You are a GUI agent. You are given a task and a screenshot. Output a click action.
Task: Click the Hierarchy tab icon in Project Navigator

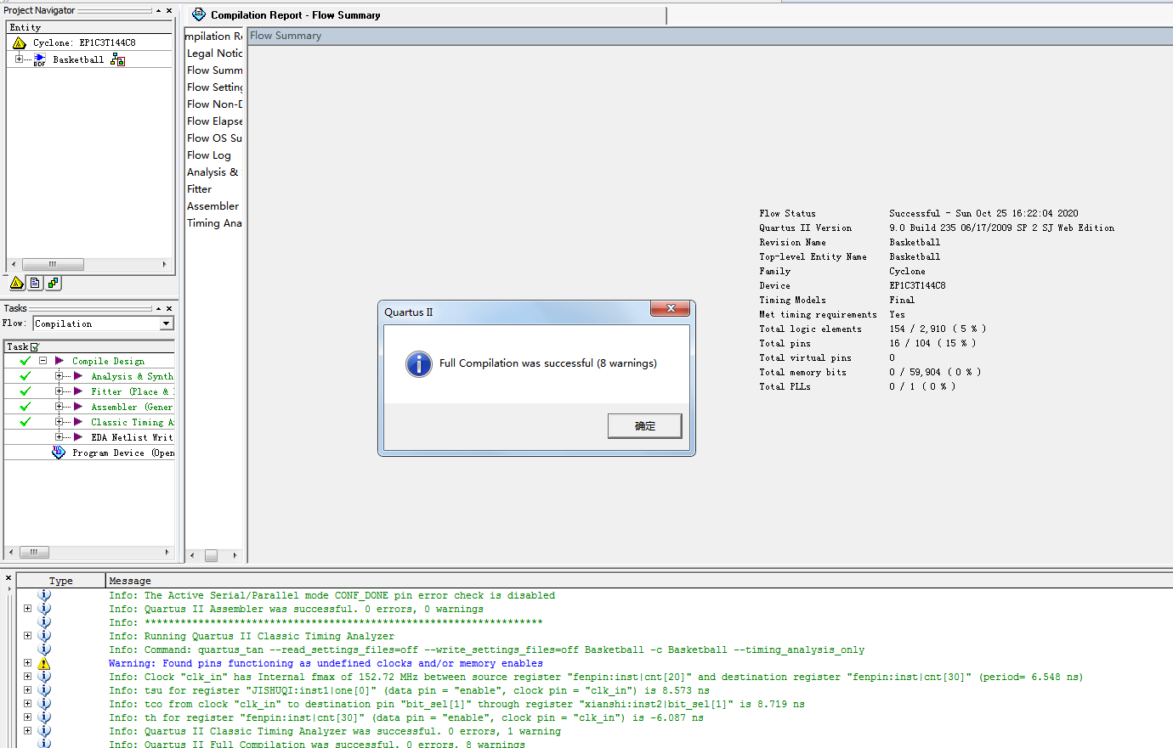[x=17, y=284]
